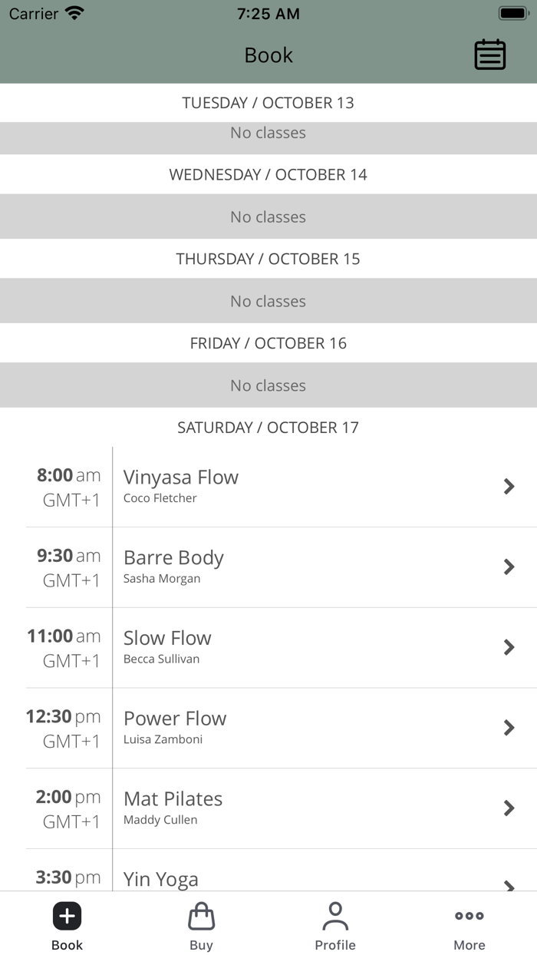This screenshot has width=537, height=955.
Task: Expand Barre Body class chevron
Action: click(509, 567)
